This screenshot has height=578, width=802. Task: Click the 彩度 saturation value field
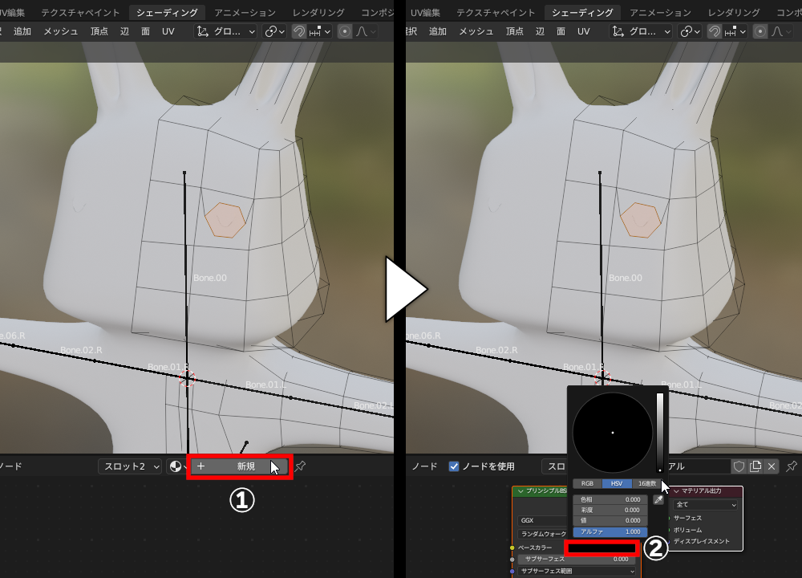[x=610, y=510]
